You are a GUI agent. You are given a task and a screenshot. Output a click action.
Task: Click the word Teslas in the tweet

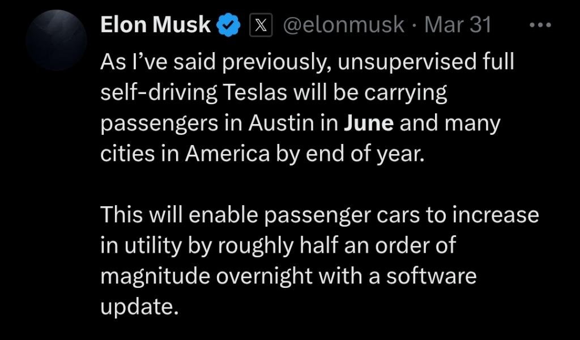261,93
